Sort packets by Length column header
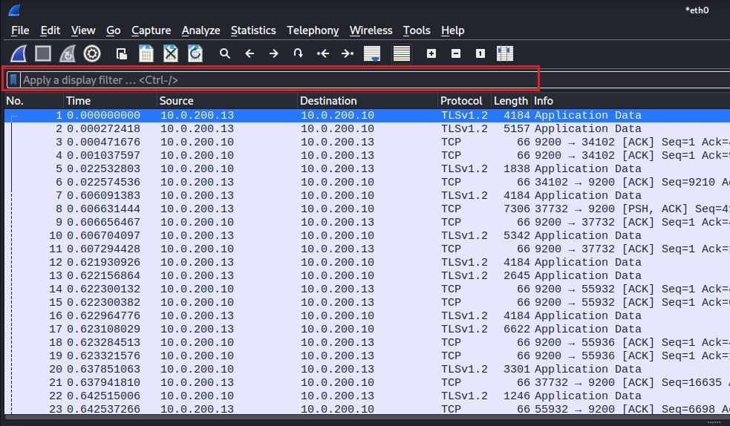Screen dimensions: 730x426 511,101
